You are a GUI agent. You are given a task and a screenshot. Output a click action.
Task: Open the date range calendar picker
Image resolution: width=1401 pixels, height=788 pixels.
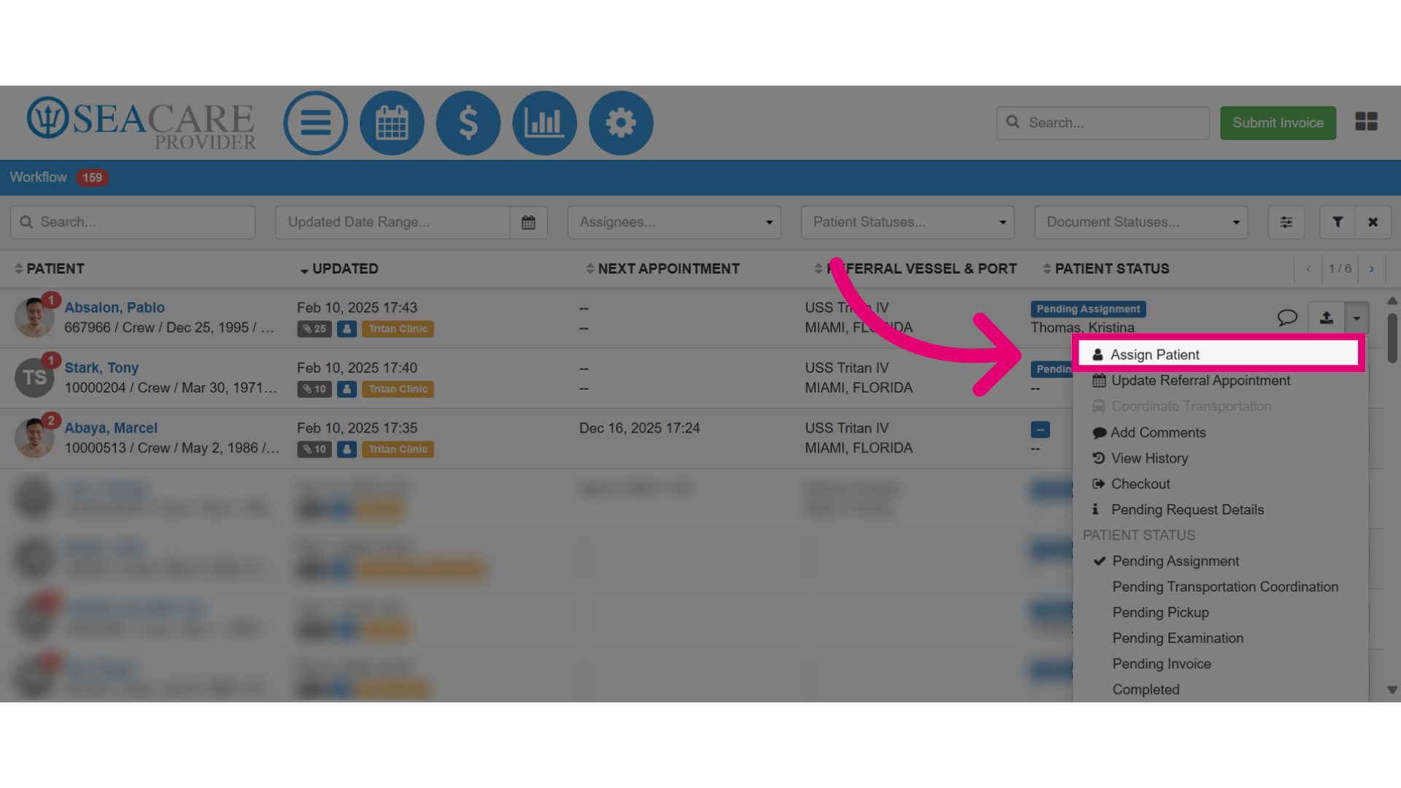[x=528, y=222]
